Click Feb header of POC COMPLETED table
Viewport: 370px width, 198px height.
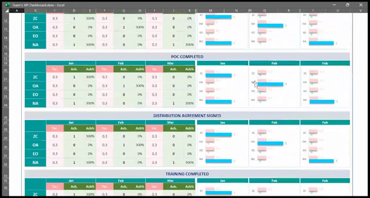tap(121, 63)
